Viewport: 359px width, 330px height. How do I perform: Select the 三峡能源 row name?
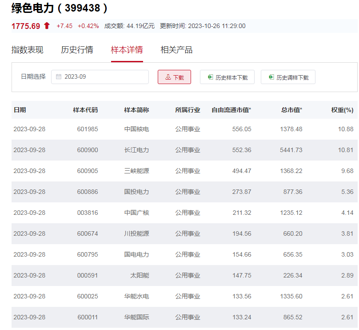[136, 171]
